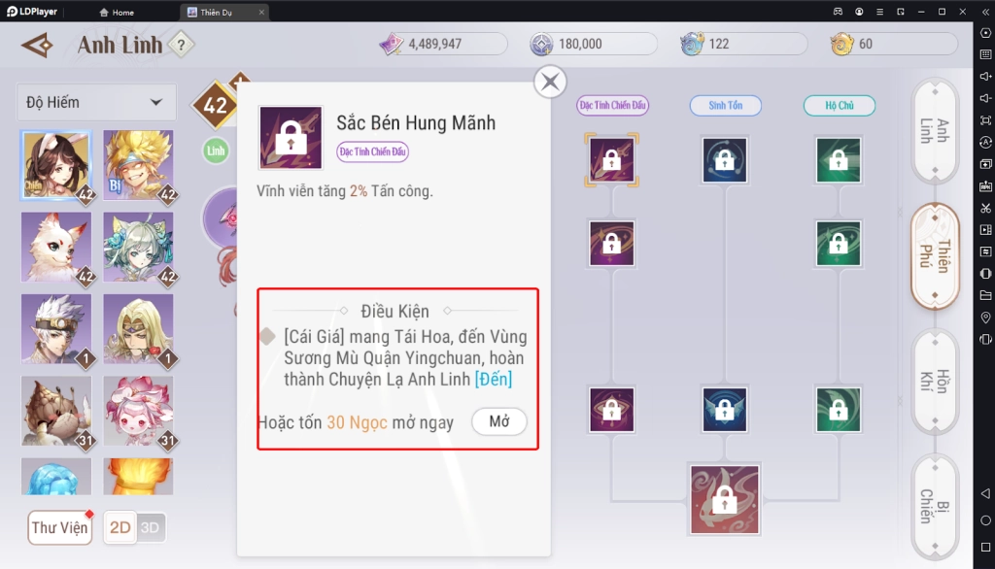
Task: Switch to 2D view mode
Action: point(120,527)
